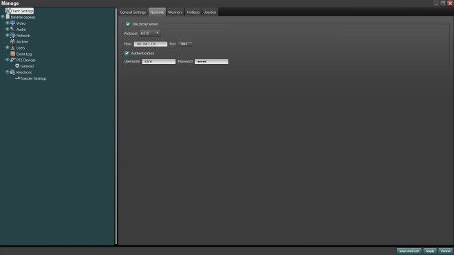Click the PTZ Devices camera icon
The width and height of the screenshot is (454, 255).
pos(12,60)
